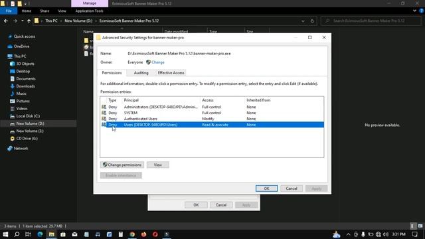Viewport: 425px width, 239px height.
Task: Open the volume control in system tray
Action: (386, 234)
